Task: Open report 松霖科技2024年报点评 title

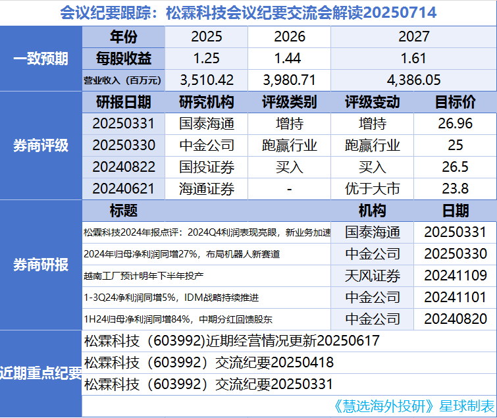Action: [206, 232]
